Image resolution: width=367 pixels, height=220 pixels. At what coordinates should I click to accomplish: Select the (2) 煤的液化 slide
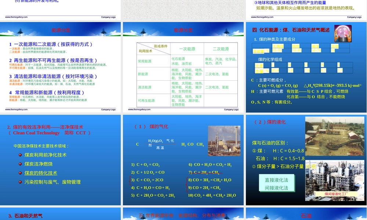[306, 160]
